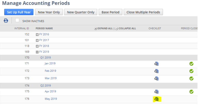
Task: Click the Base Period button
Action: pyautogui.click(x=110, y=12)
